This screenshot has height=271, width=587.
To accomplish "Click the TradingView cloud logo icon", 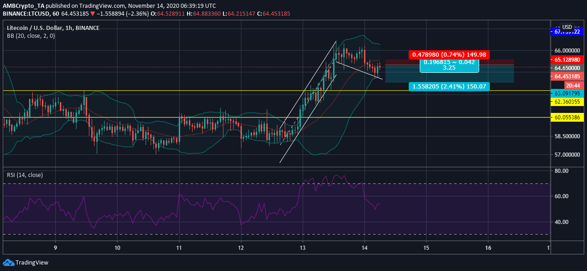I will tap(8, 262).
